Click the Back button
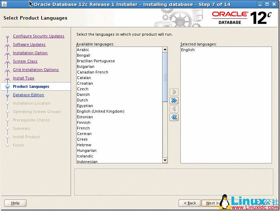Image resolution: width=280 pixels, height=211 pixels. (x=189, y=203)
